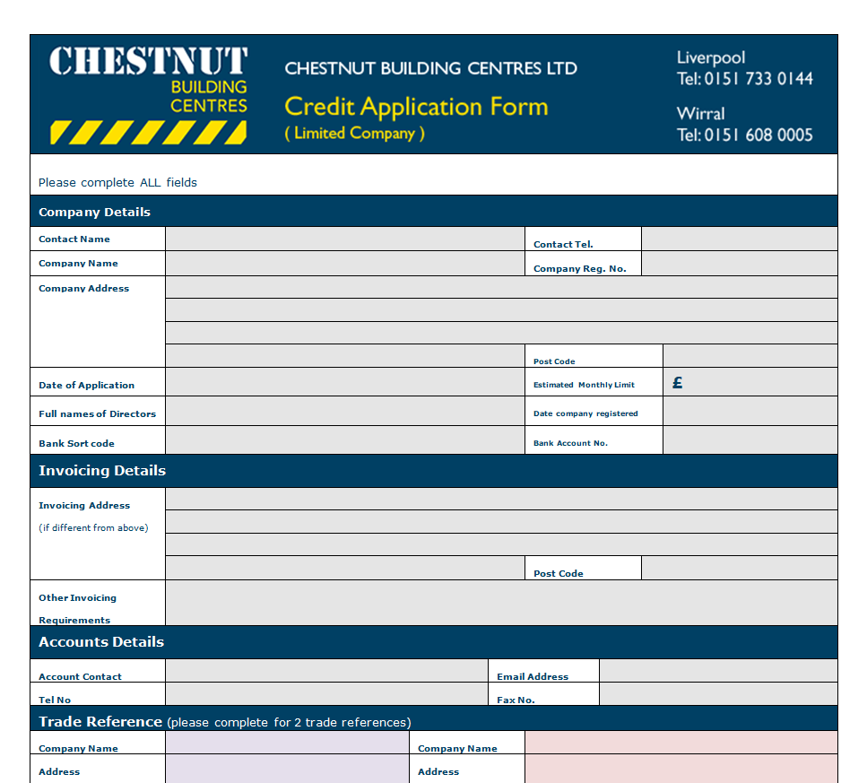Click the pink Trade Reference Company Name field
Screen dimensions: 867x783
(x=681, y=743)
